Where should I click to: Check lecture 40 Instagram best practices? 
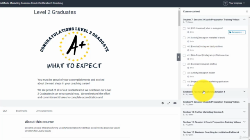tap(184, 47)
